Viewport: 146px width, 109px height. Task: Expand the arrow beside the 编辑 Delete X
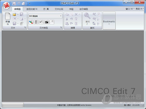pyautogui.click(x=80, y=14)
